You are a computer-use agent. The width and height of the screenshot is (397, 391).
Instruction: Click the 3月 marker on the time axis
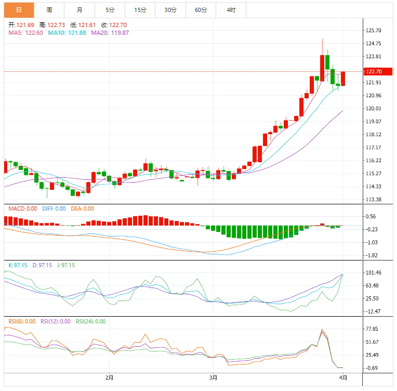click(x=212, y=376)
